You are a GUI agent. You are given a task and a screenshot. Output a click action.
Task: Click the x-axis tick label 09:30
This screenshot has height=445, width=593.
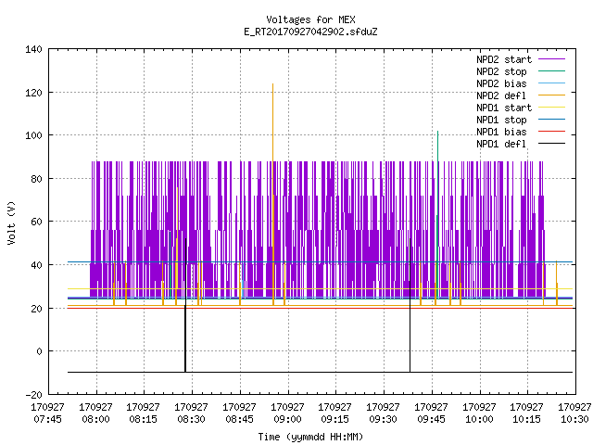(x=383, y=419)
